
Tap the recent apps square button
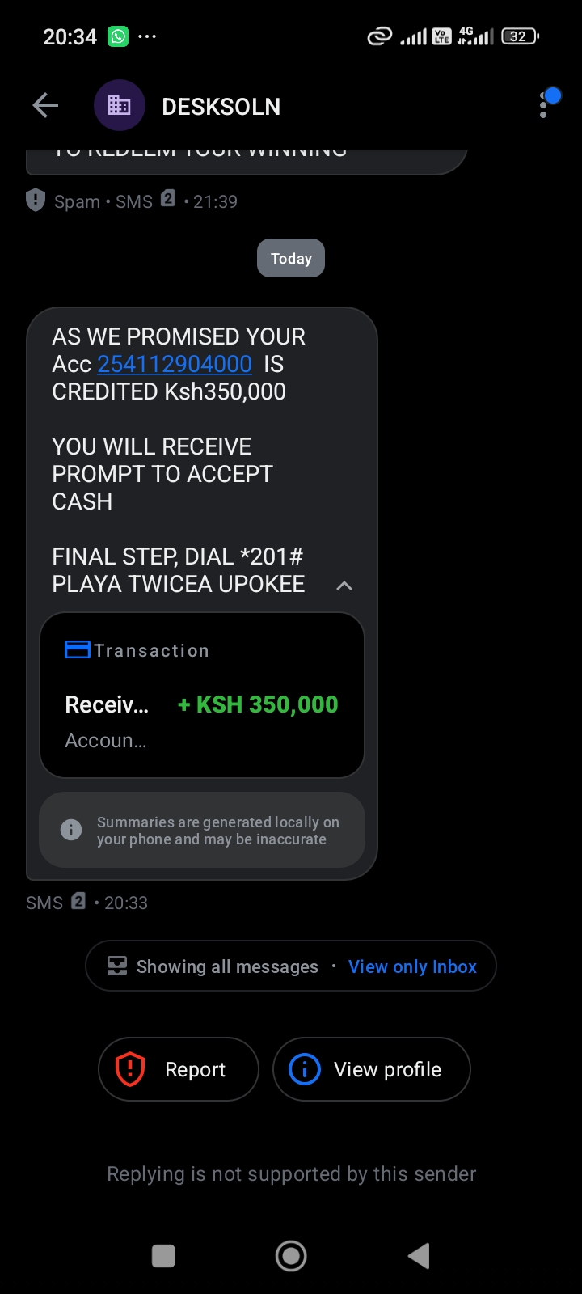click(163, 1256)
